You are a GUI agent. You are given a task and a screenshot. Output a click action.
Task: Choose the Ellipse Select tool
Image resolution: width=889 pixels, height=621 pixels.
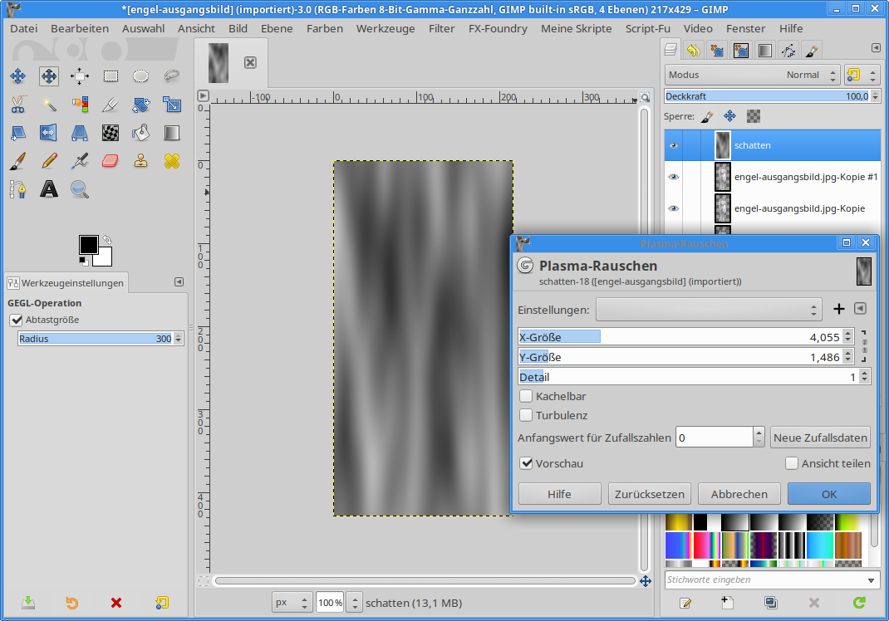coord(141,76)
